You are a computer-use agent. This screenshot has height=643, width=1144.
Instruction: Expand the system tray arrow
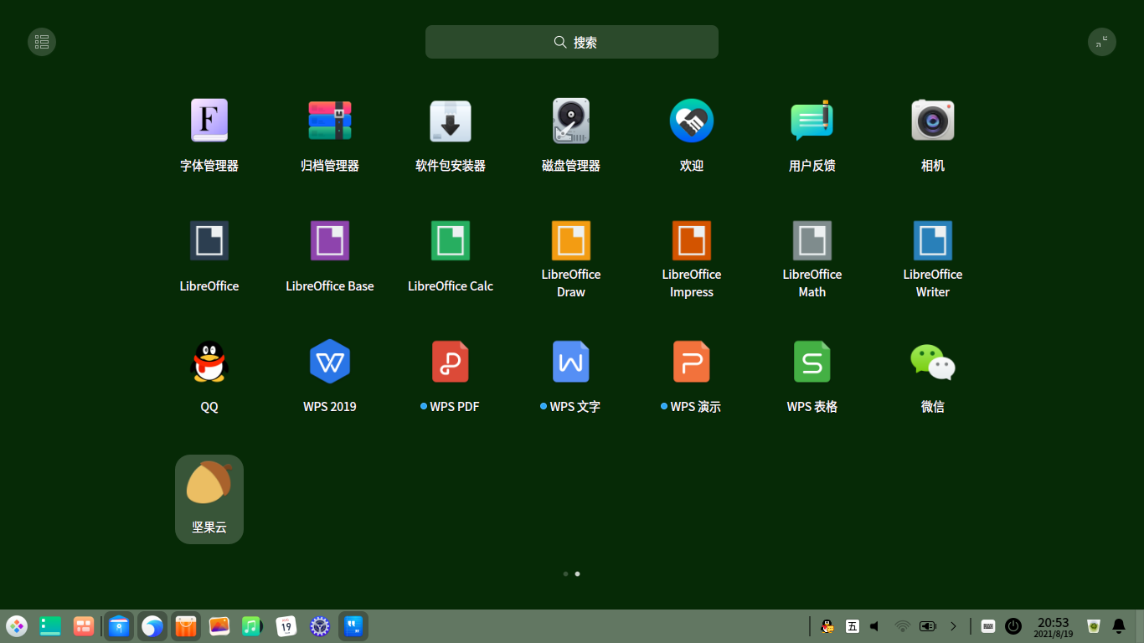pos(953,626)
